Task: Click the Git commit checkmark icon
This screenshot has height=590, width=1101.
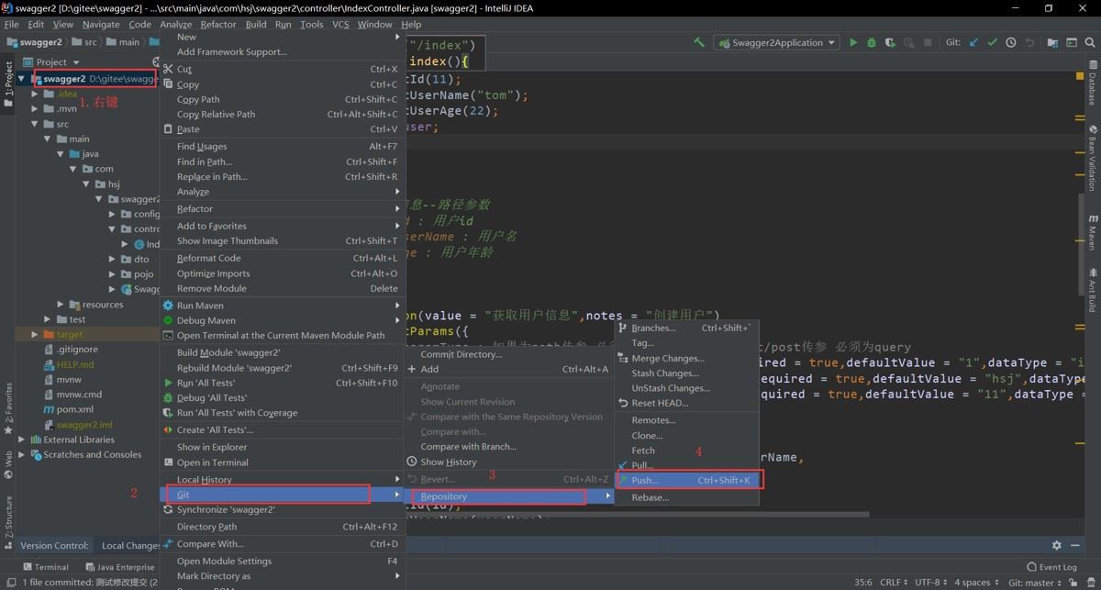Action: [992, 42]
